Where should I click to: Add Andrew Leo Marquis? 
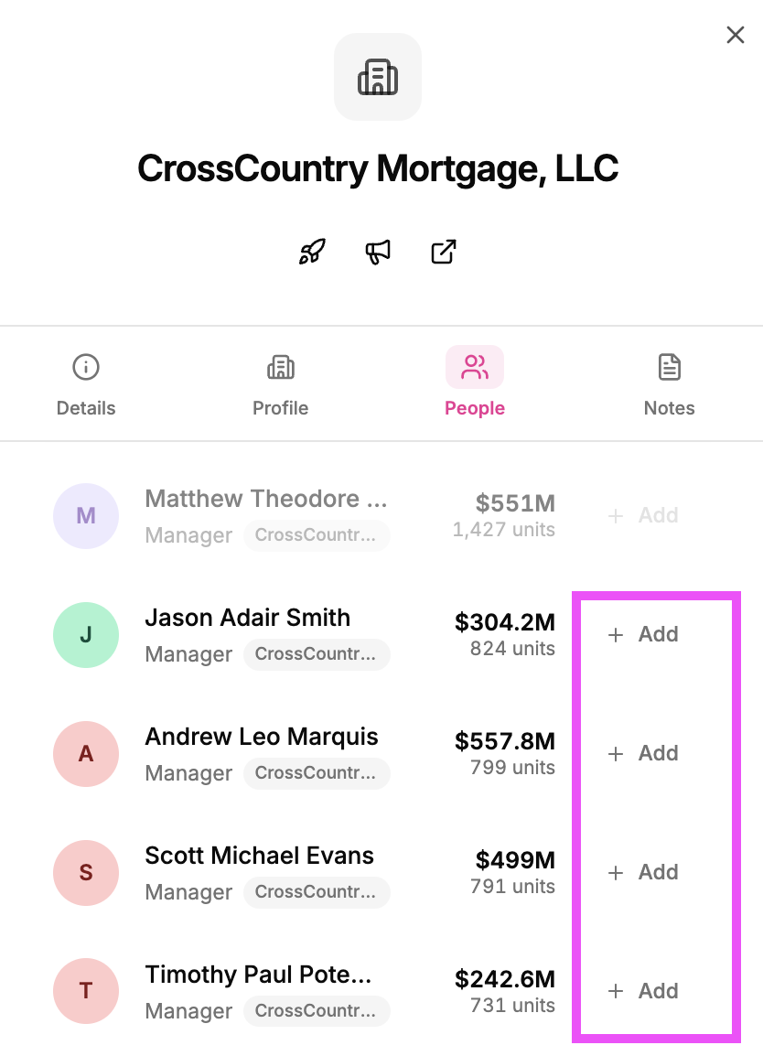click(643, 753)
